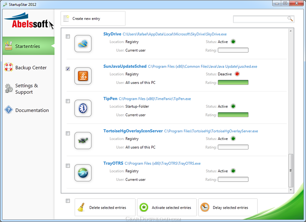Click 'Current user' value for SkyDrive

[x=135, y=50]
